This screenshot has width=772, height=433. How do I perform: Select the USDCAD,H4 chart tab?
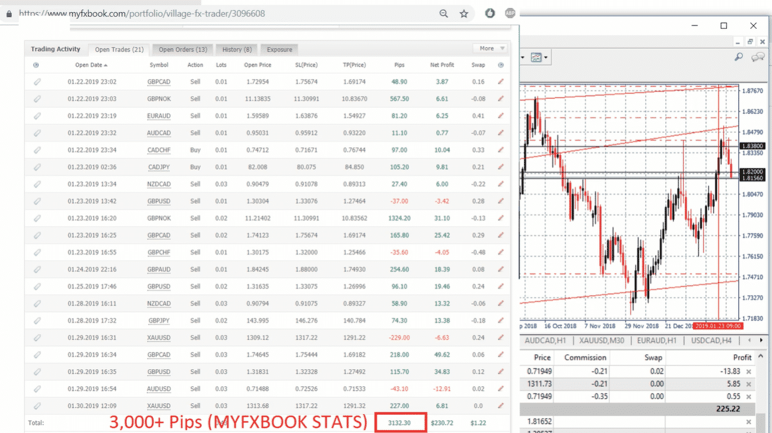click(711, 340)
